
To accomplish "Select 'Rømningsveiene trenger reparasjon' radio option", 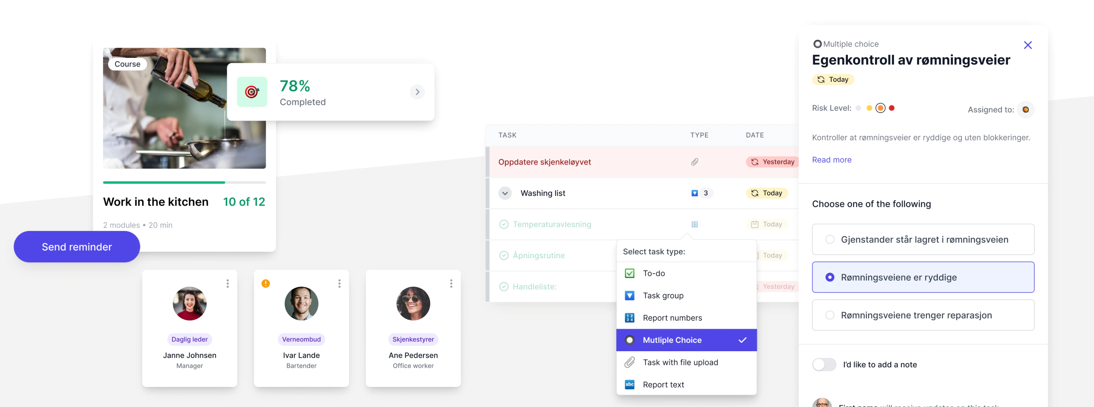I will coord(829,315).
